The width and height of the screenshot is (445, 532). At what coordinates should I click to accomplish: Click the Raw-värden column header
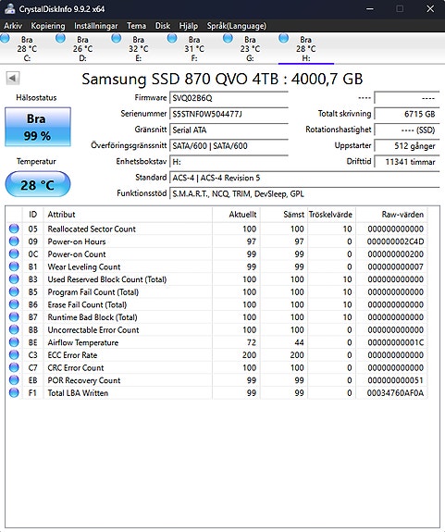point(391,215)
